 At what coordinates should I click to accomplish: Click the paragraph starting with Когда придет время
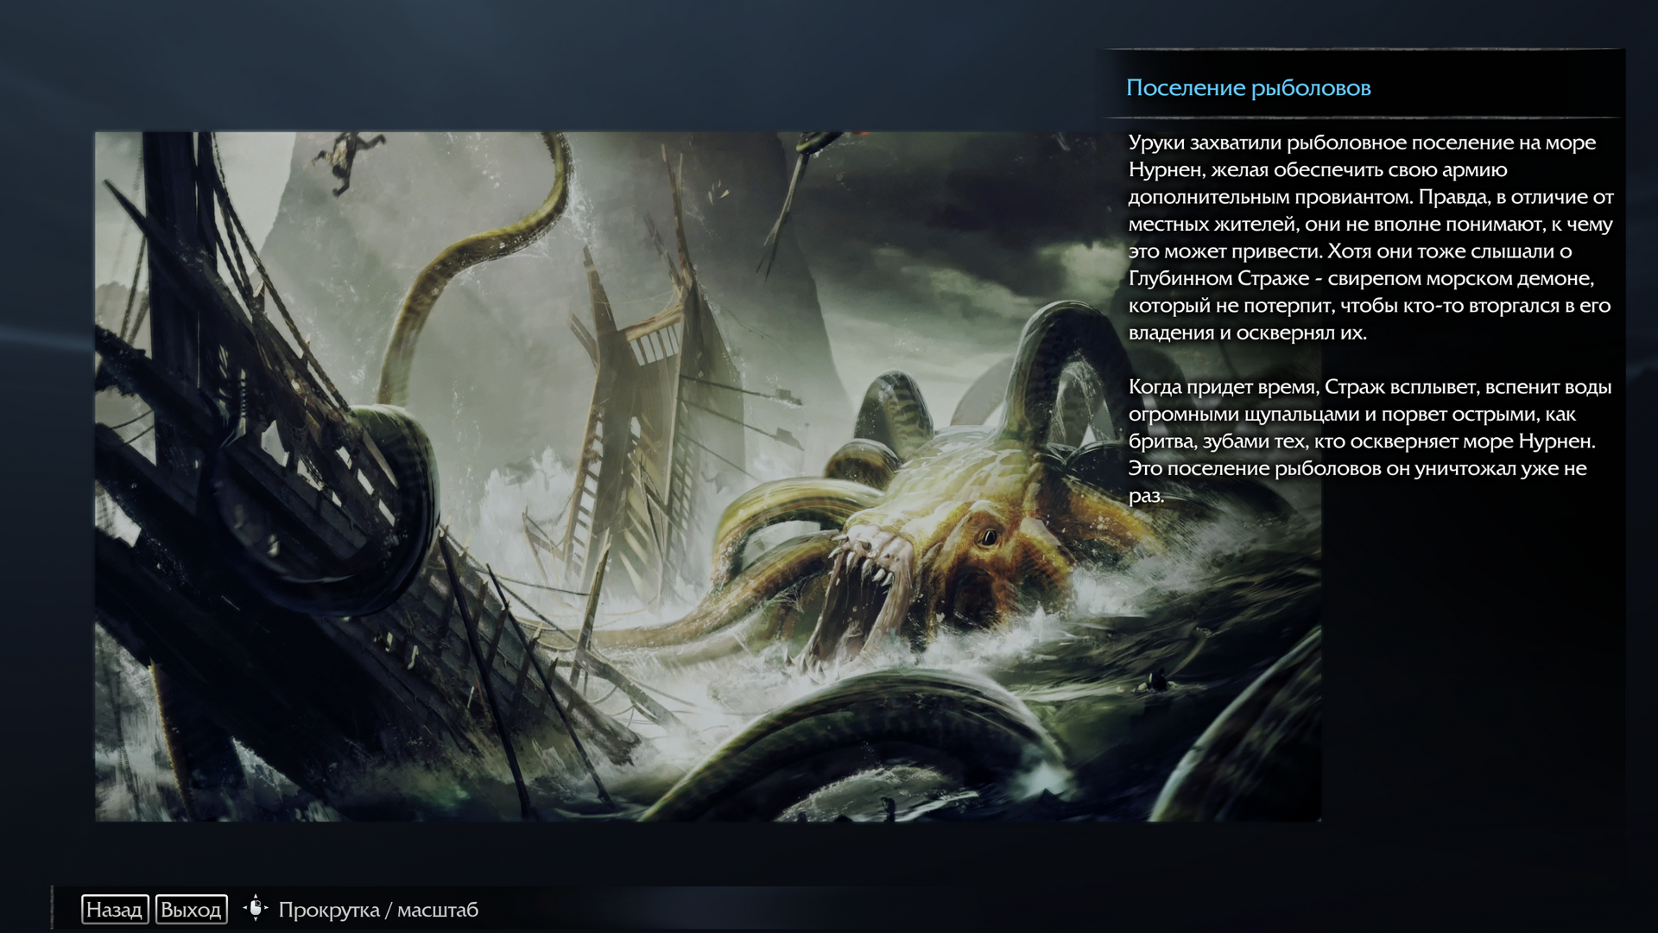[x=1370, y=441]
